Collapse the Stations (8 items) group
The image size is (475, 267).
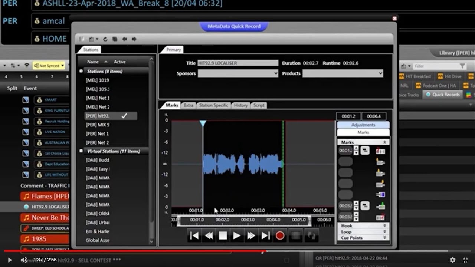click(81, 71)
